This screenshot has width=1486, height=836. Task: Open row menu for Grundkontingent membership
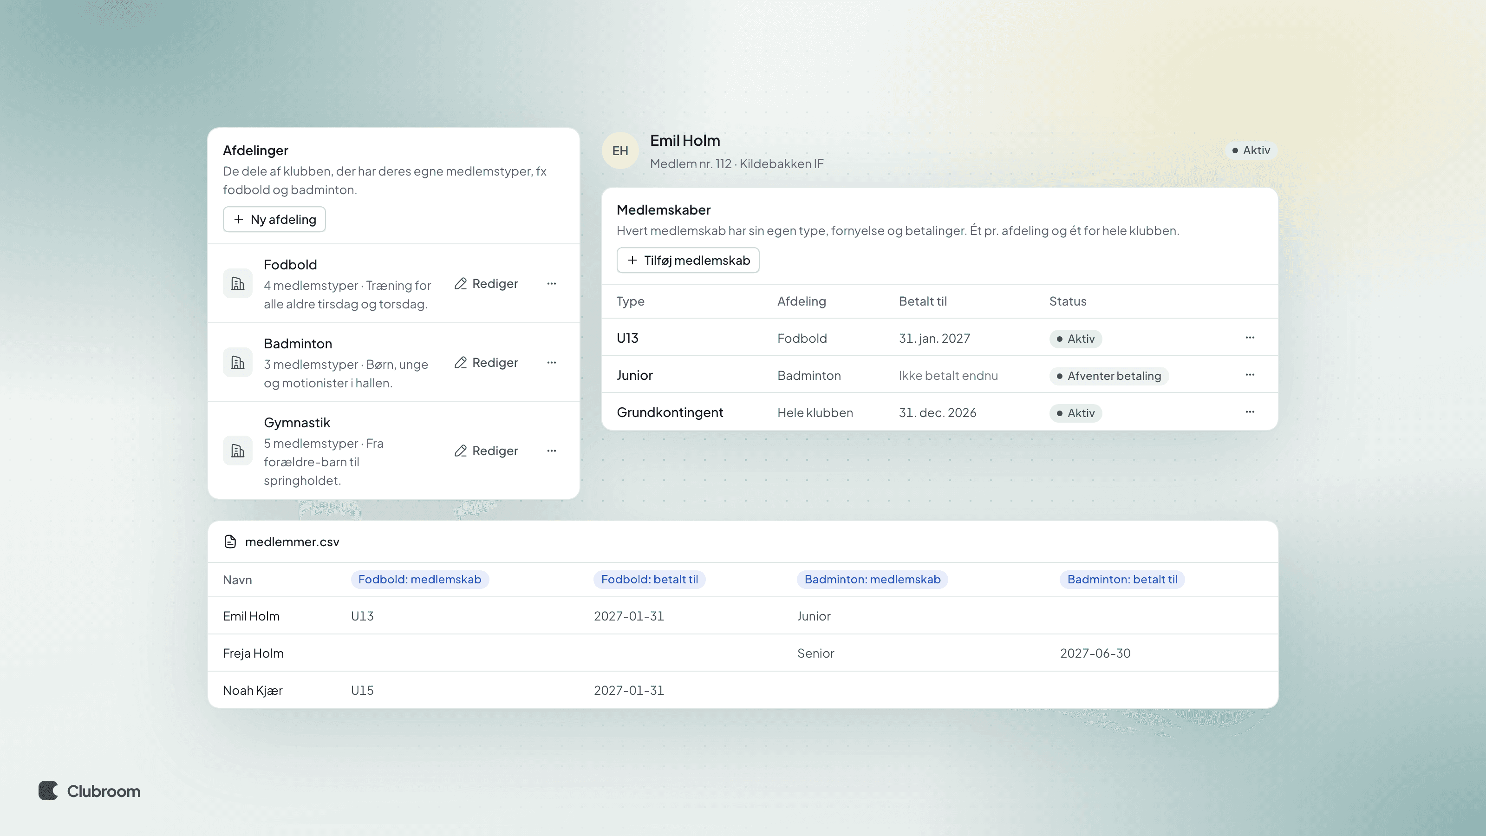click(x=1250, y=412)
